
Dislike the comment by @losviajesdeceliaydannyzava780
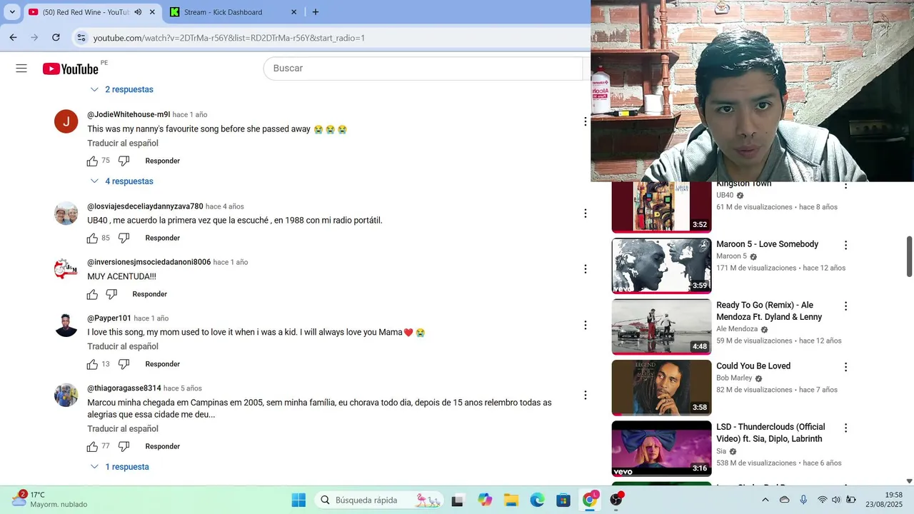coord(124,238)
